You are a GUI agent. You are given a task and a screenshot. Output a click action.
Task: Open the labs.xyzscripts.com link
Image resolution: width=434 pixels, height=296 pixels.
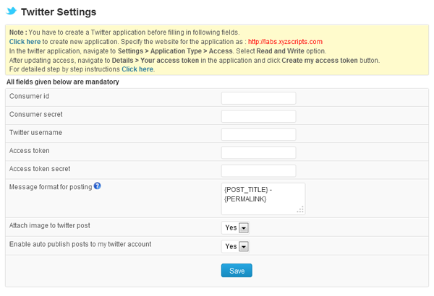coord(285,42)
